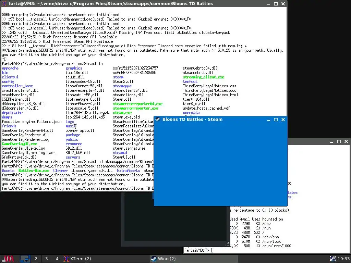Close the background terminal window on the right

click(x=346, y=141)
